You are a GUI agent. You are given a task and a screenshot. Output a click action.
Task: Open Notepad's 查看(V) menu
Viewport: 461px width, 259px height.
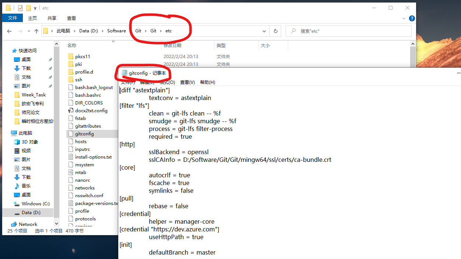[x=187, y=82]
